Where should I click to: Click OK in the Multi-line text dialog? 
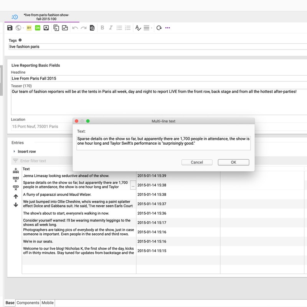[x=233, y=162]
